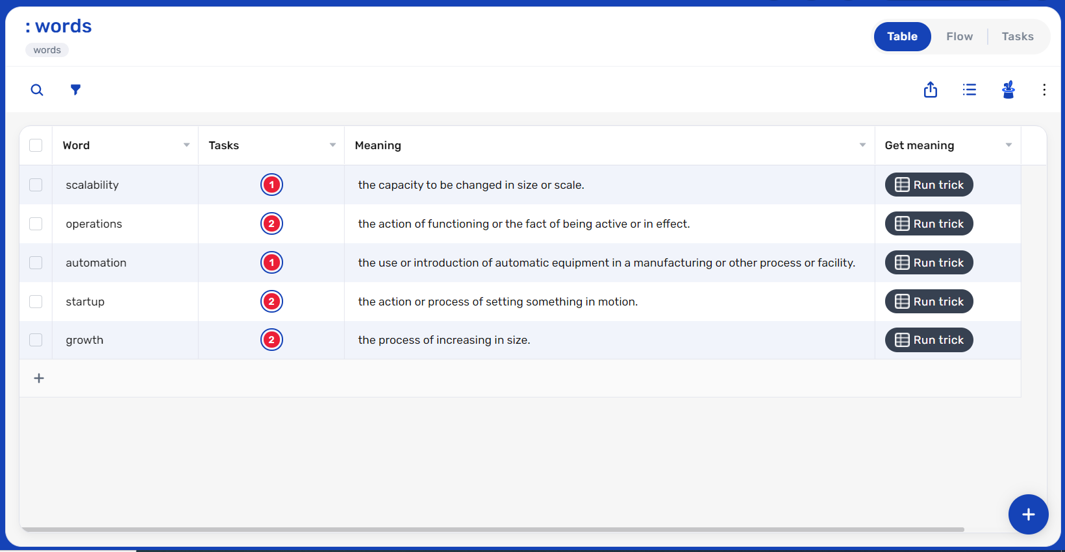Run trick for growth row
Image resolution: width=1065 pixels, height=552 pixels.
[929, 340]
